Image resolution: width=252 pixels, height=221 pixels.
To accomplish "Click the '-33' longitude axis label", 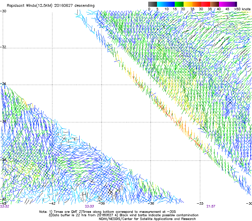I will click(x=200, y=203).
